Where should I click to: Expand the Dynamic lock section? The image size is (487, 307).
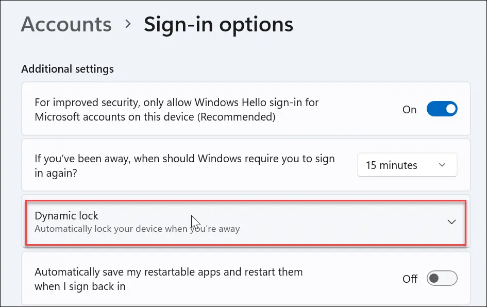246,222
